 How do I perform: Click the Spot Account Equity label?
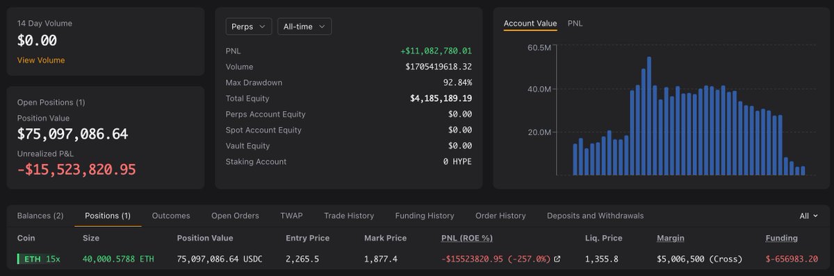point(263,130)
